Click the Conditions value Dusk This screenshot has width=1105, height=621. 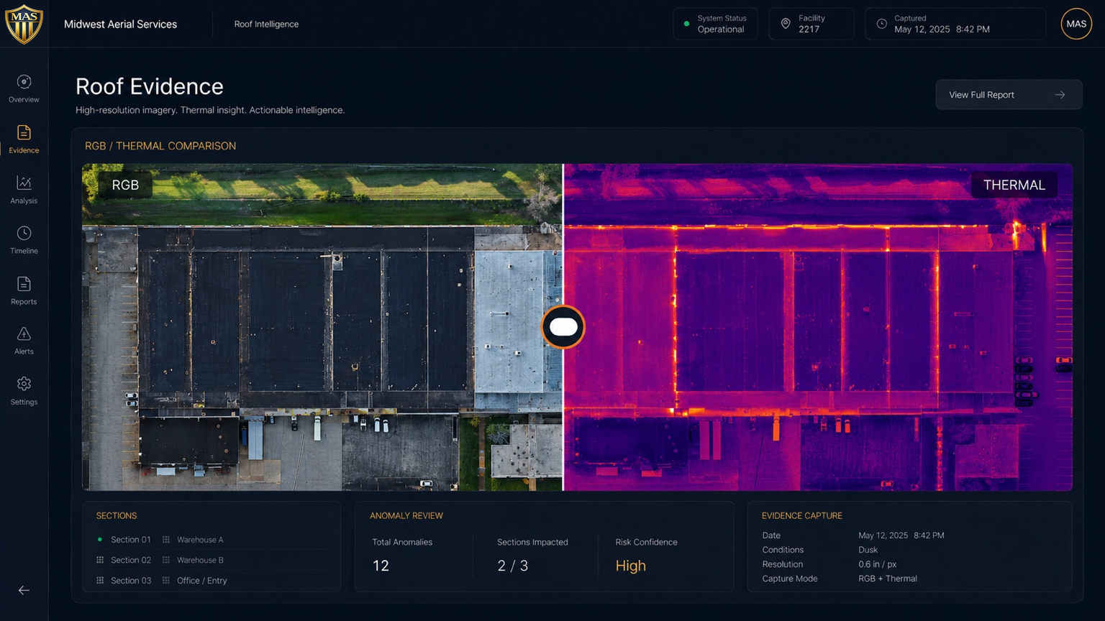[x=868, y=550]
